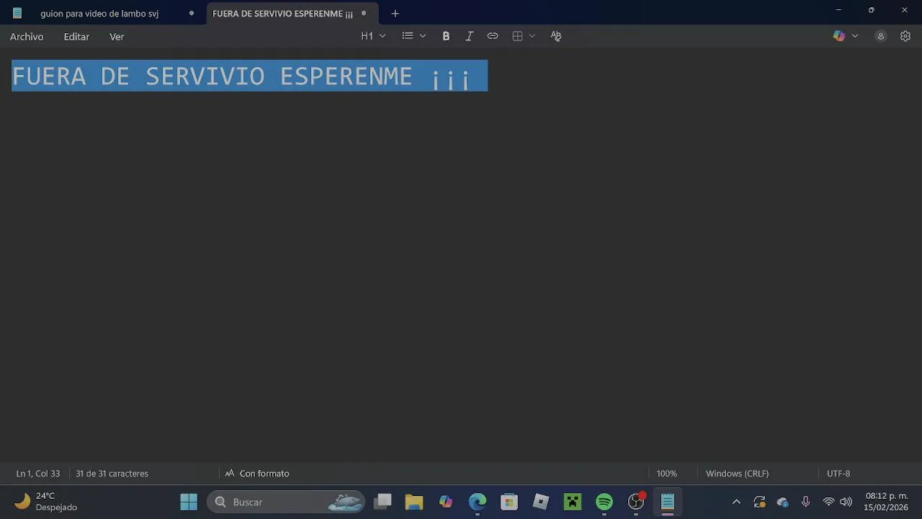922x519 pixels.
Task: Open the Archivo menu
Action: pos(27,37)
